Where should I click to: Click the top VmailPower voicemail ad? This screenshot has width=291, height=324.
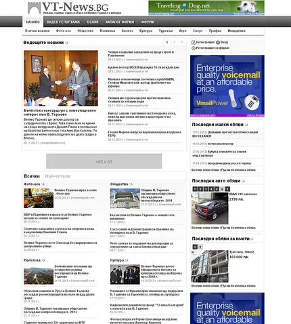pyautogui.click(x=227, y=86)
